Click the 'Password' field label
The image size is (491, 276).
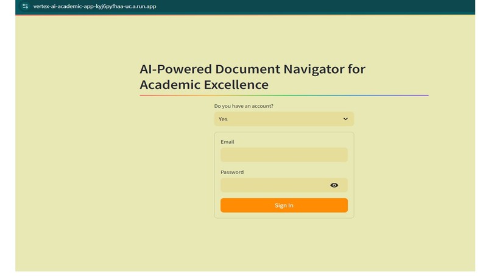pos(232,172)
